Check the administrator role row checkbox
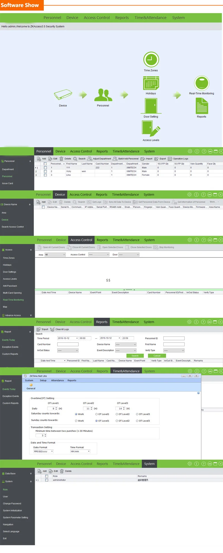 coord(47,480)
